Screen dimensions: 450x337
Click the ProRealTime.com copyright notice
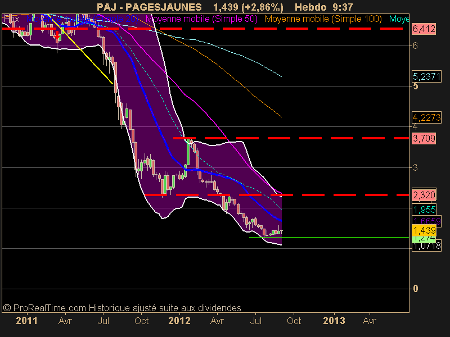[x=122, y=308]
